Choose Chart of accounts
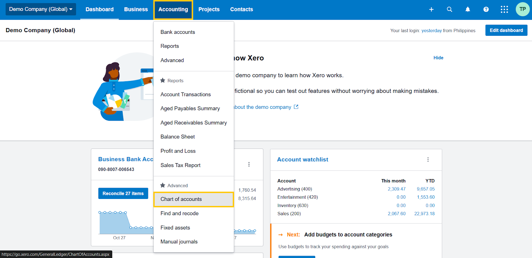This screenshot has width=532, height=258. pyautogui.click(x=194, y=199)
